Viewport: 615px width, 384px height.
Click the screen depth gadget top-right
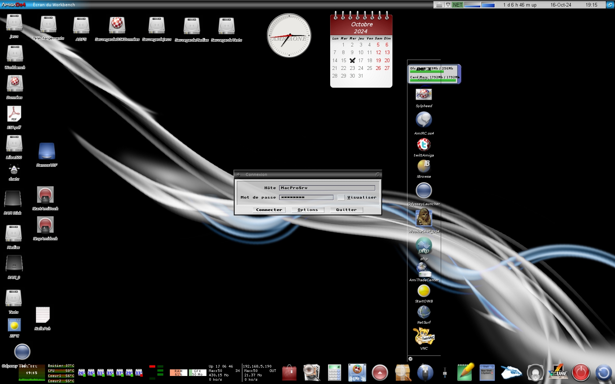coord(610,5)
